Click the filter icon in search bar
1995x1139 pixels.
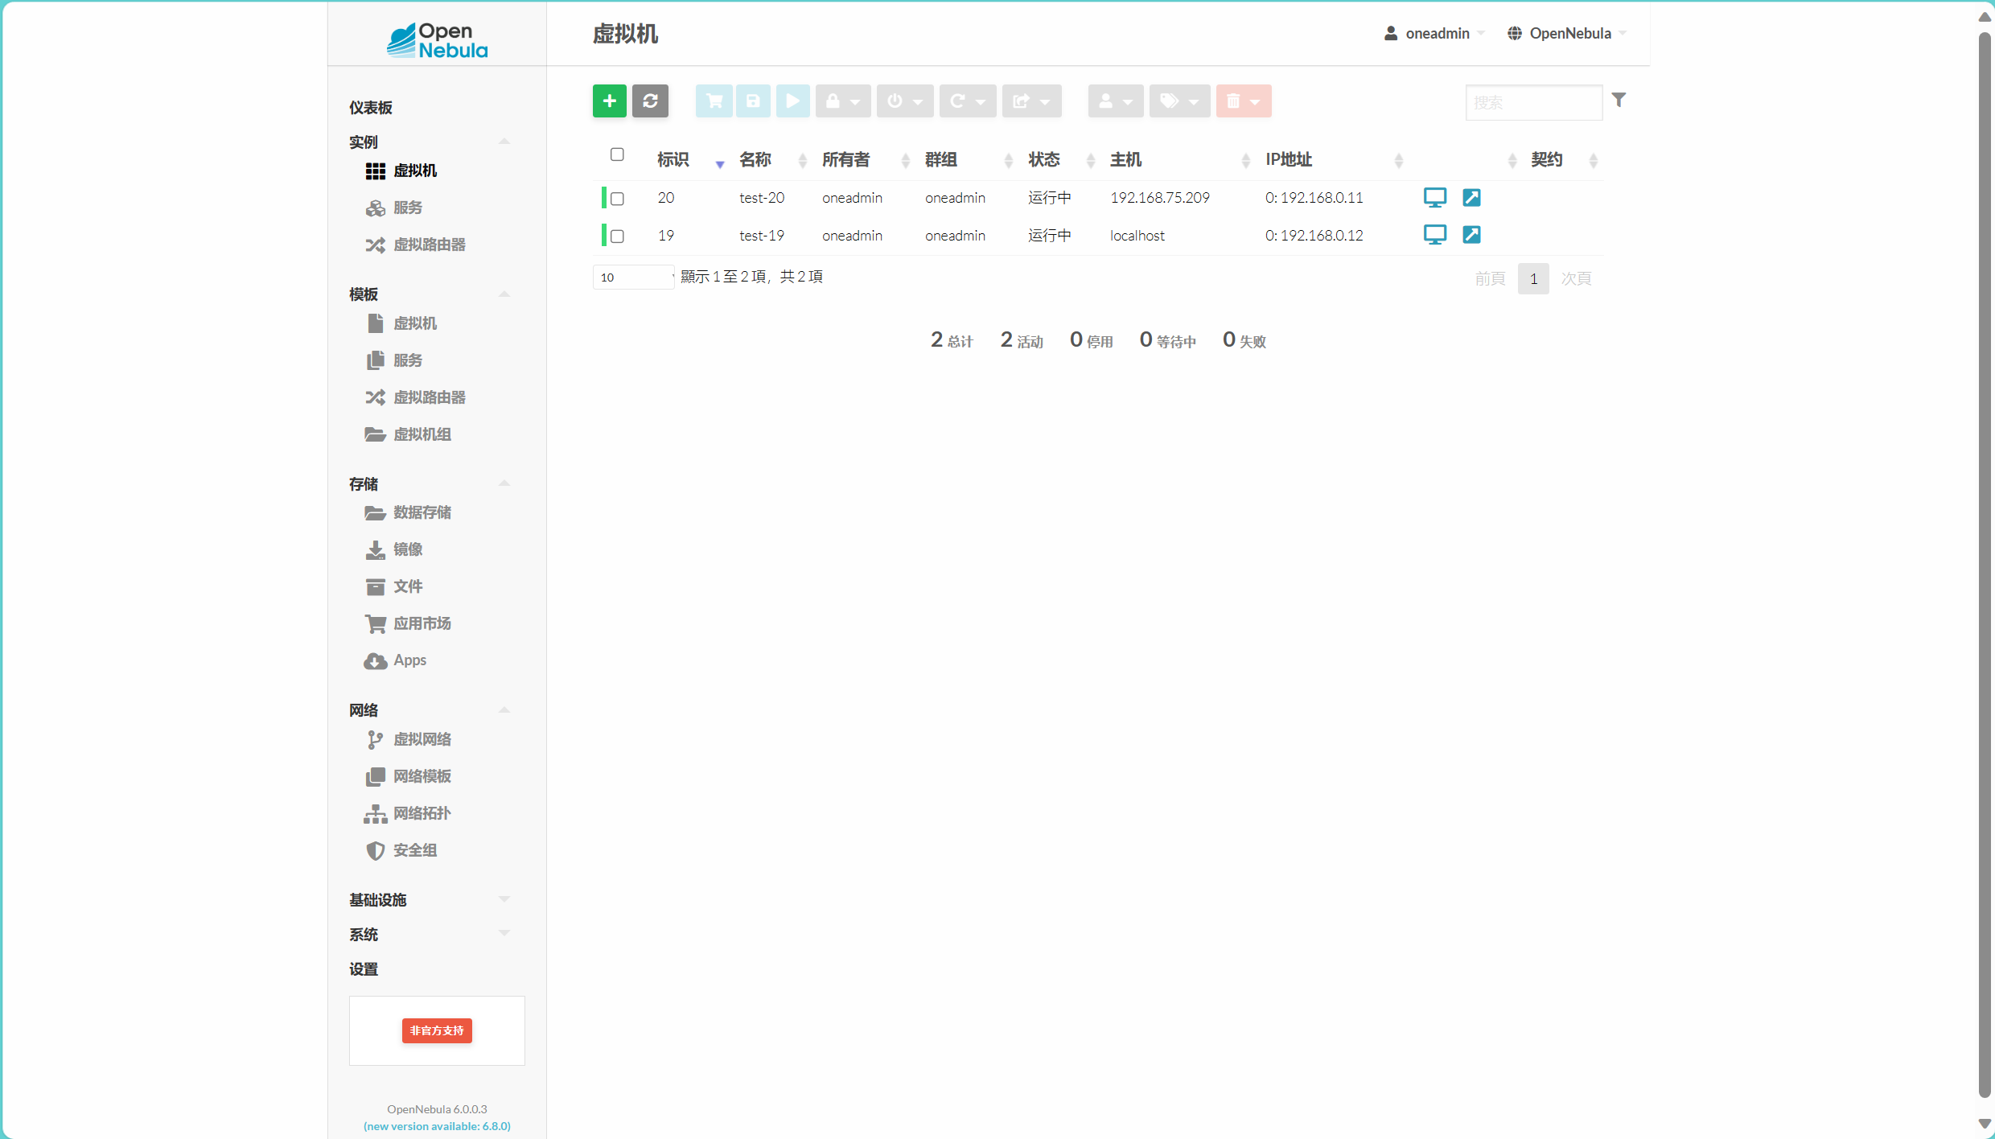1619,100
